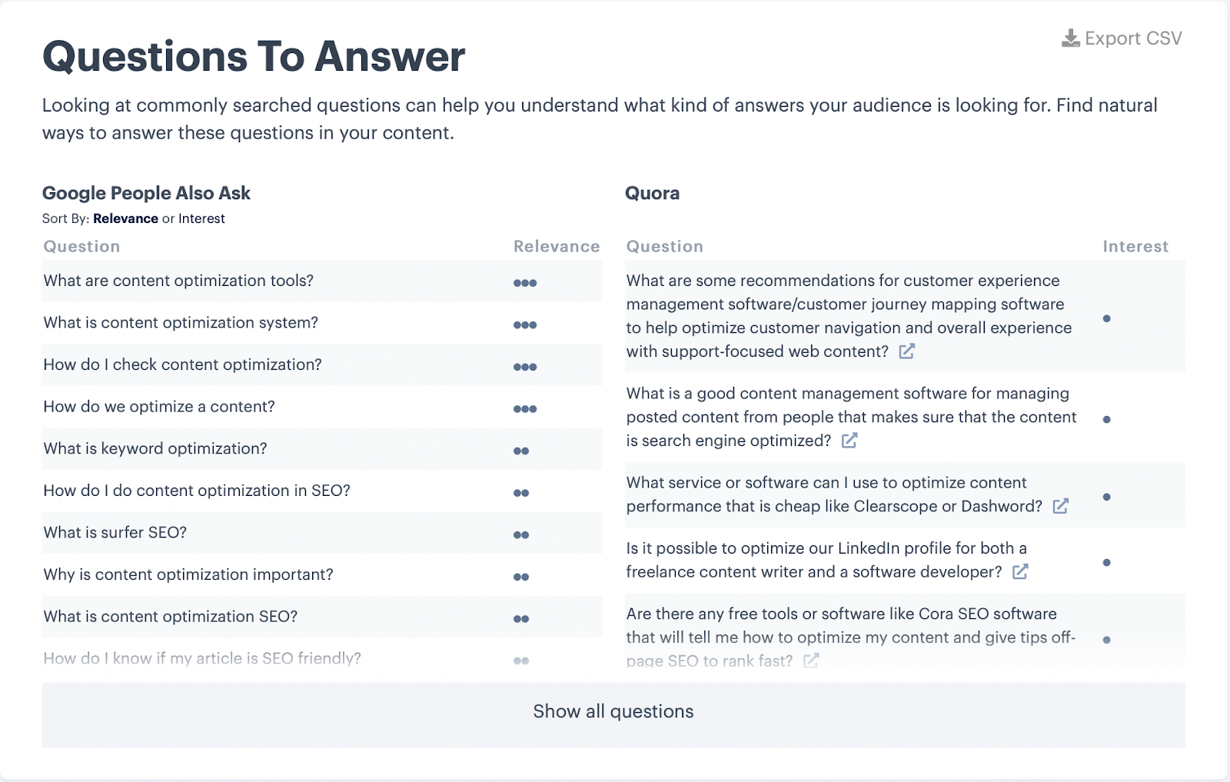Screen dimensions: 1230x782
Task: Open external link icon after 'search engine optimized?'
Action: pos(849,441)
